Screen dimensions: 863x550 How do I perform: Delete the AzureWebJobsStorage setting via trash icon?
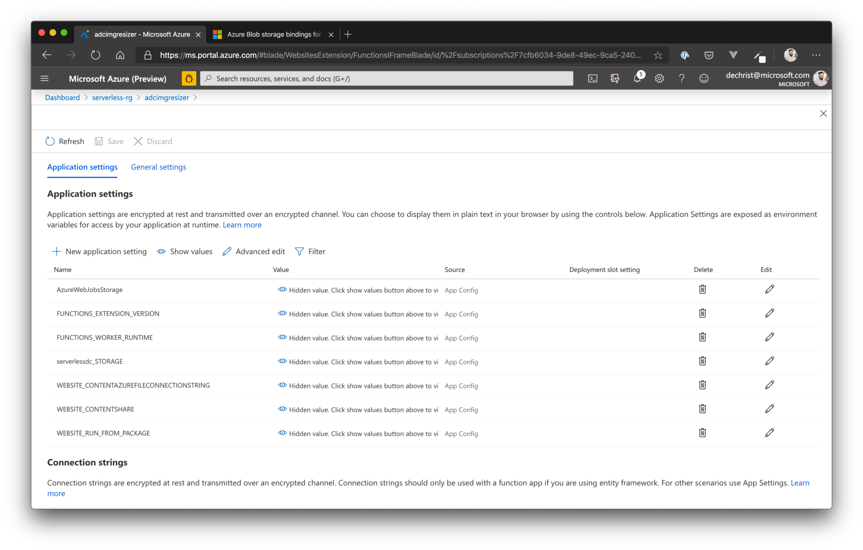pyautogui.click(x=702, y=289)
